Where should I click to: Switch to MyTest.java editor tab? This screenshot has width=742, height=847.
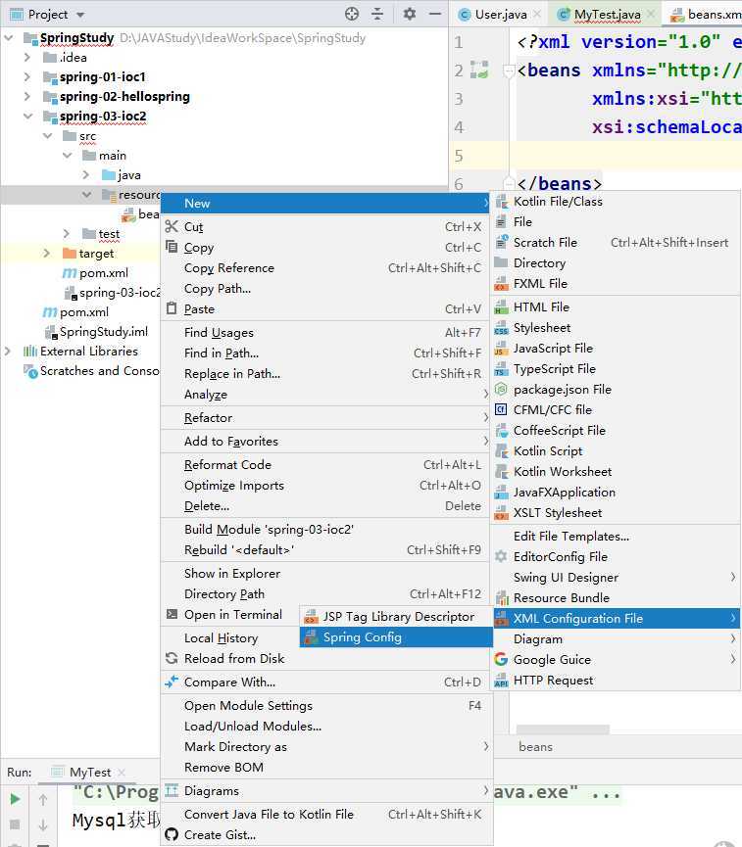click(605, 15)
